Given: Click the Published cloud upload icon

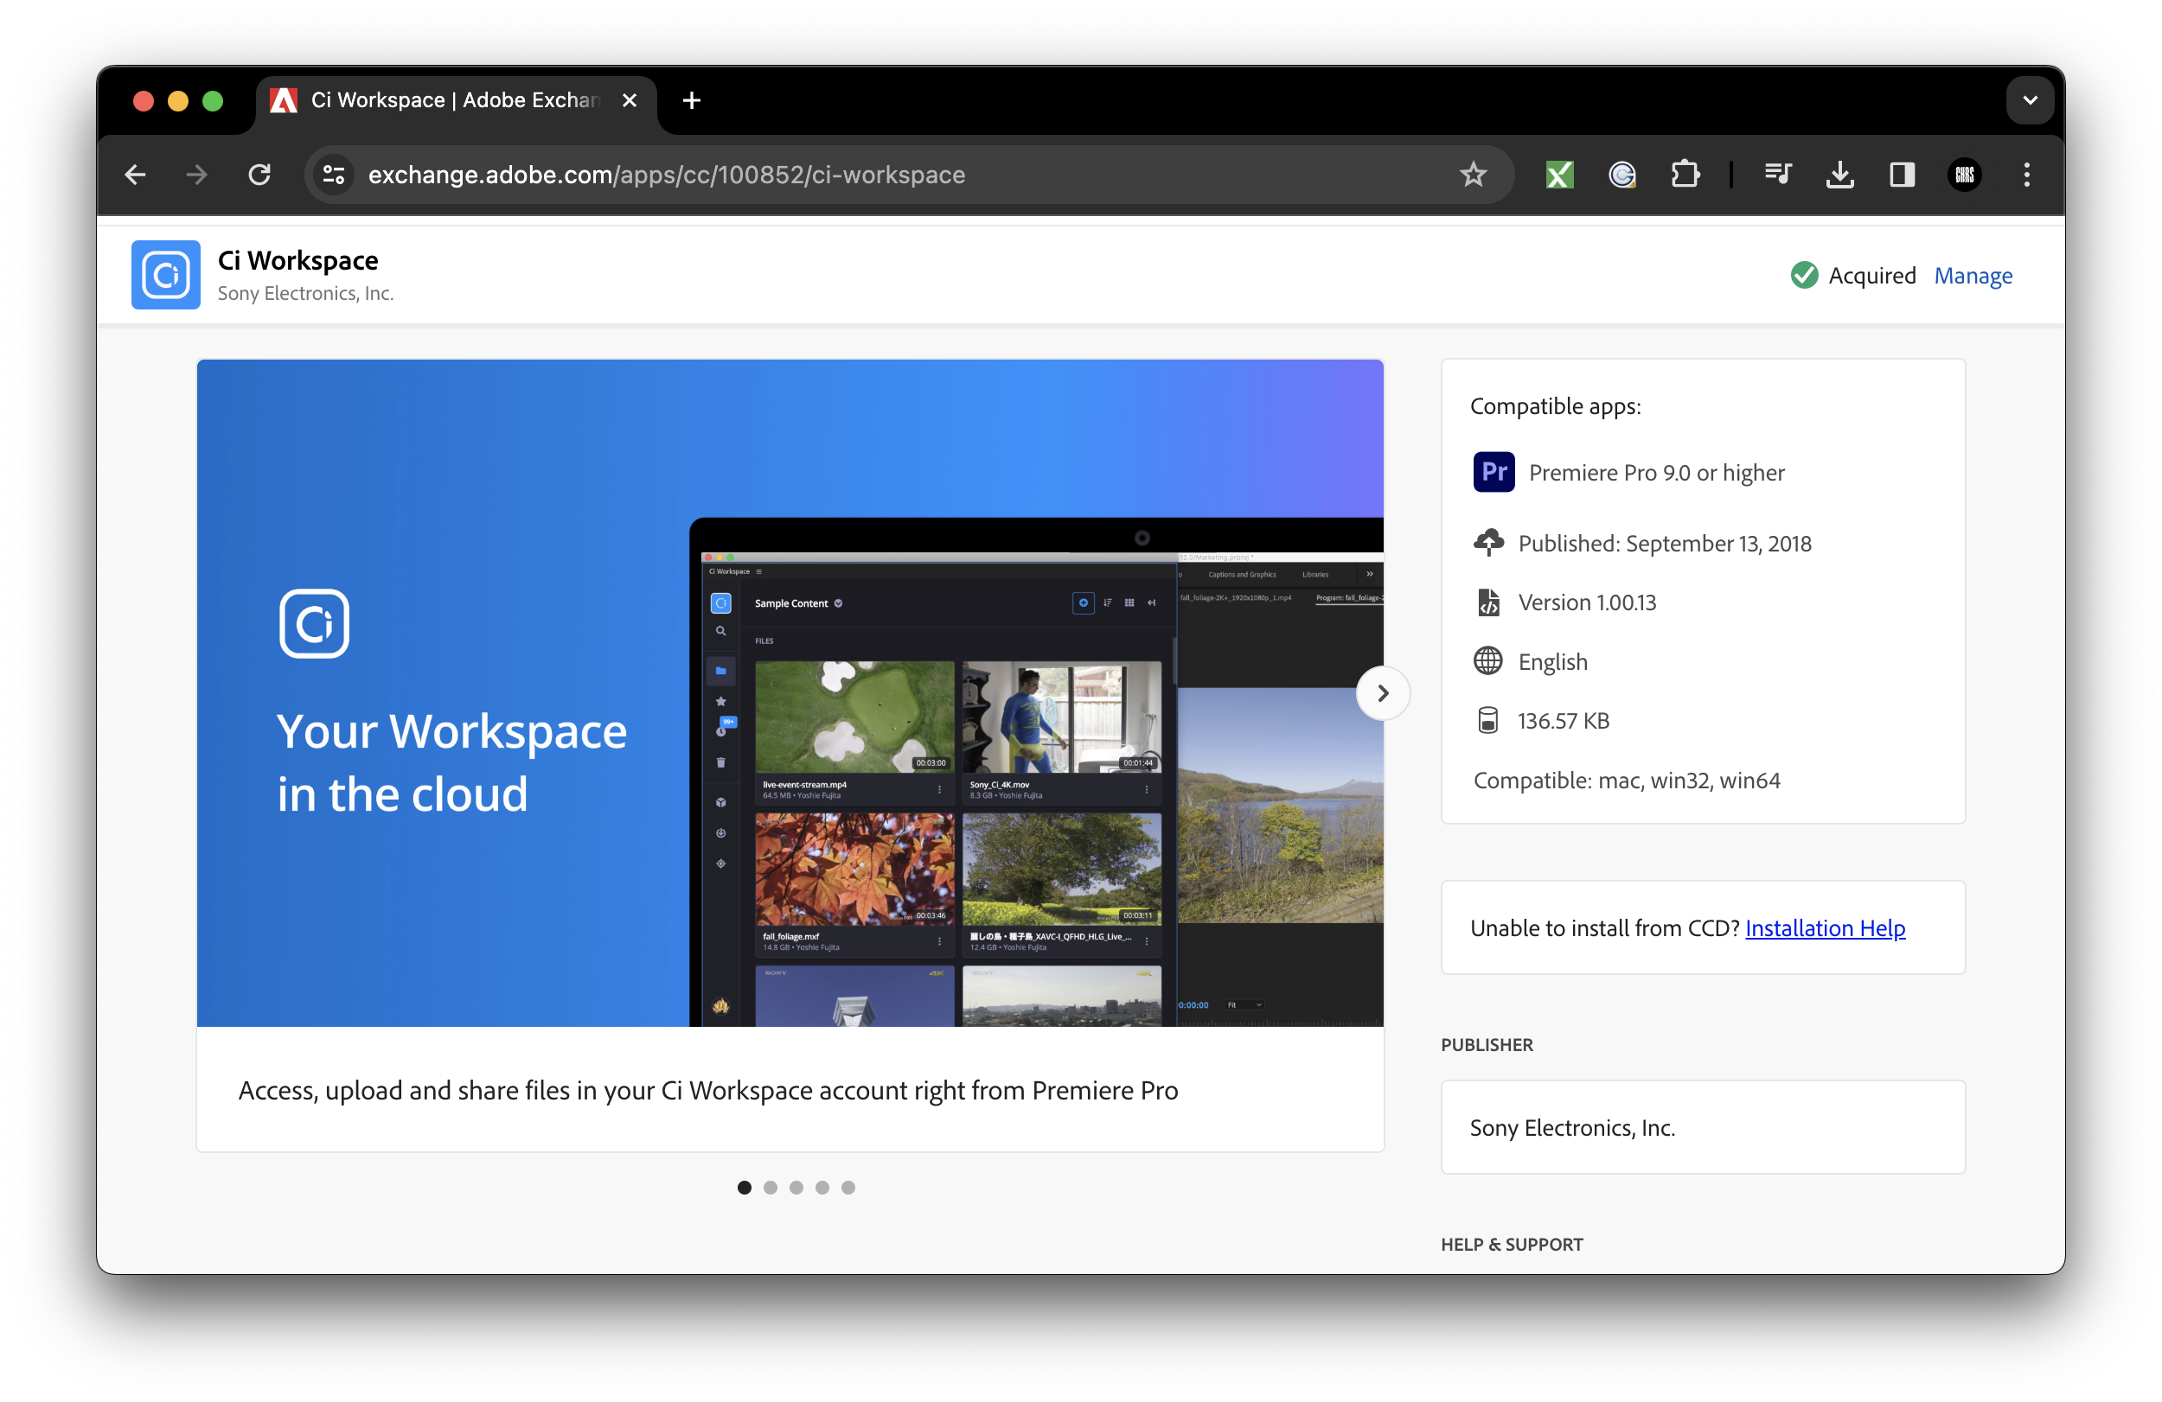Looking at the screenshot, I should pyautogui.click(x=1488, y=543).
